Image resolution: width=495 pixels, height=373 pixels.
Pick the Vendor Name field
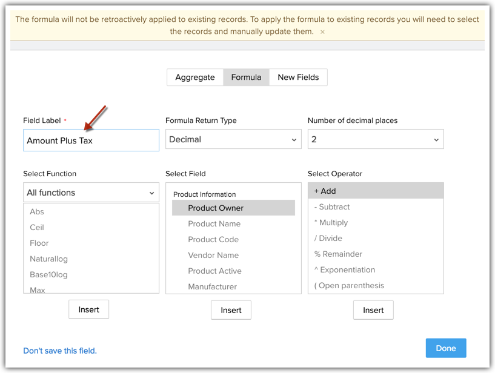pyautogui.click(x=213, y=256)
